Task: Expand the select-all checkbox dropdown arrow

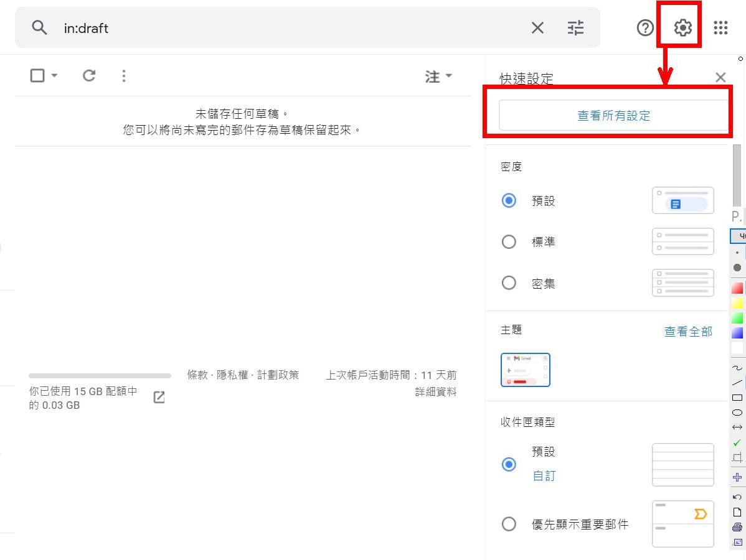Action: pos(54,75)
